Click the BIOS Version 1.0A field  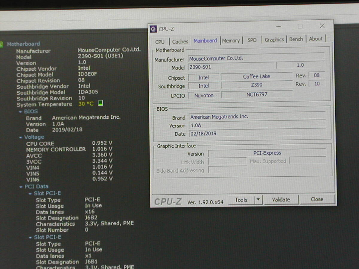257,125
